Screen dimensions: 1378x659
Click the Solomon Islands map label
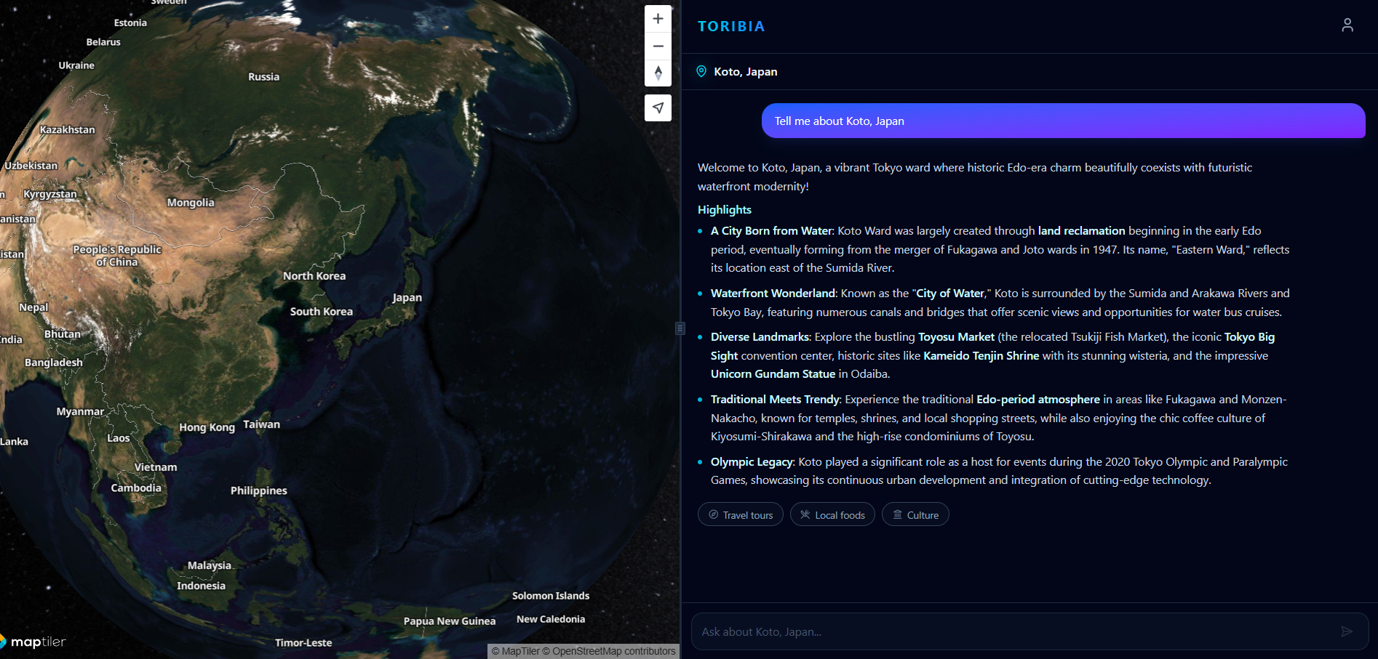[550, 595]
